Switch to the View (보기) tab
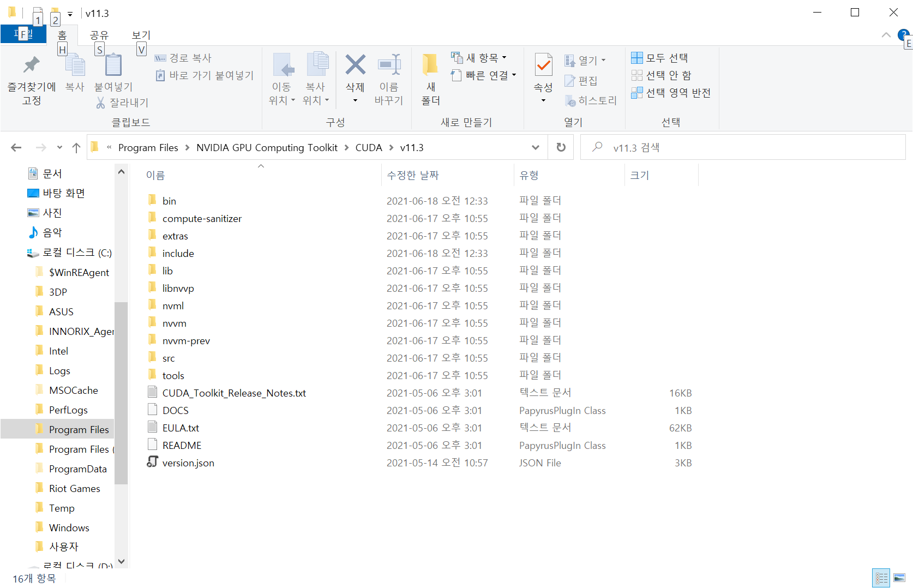The width and height of the screenshot is (913, 588). tap(141, 35)
